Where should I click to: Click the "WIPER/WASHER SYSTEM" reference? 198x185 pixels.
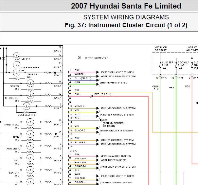pos(116,156)
